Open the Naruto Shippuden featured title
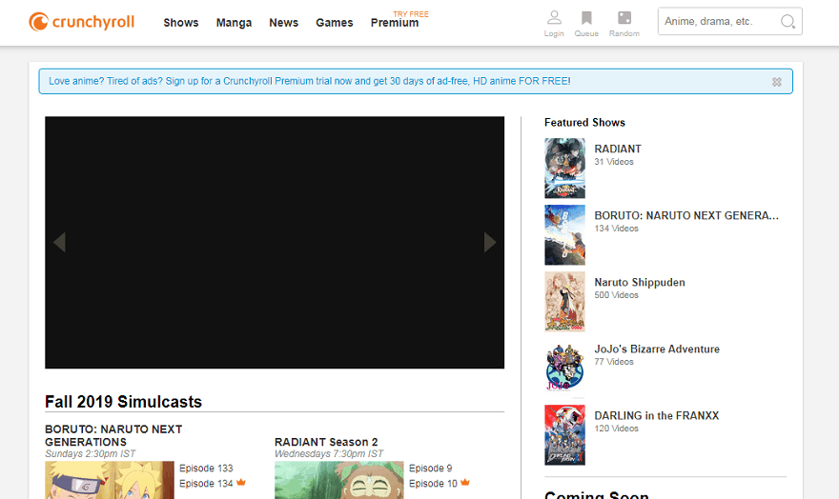The height and width of the screenshot is (499, 839). 640,283
